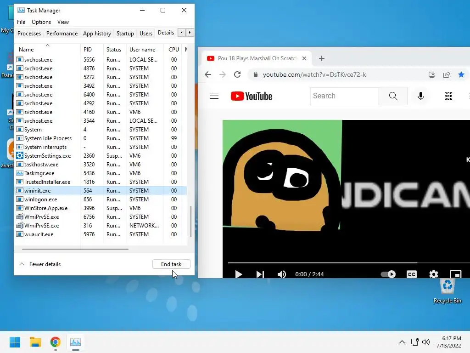Click the YouTube URL address bar
This screenshot has height=353, width=470.
[314, 74]
